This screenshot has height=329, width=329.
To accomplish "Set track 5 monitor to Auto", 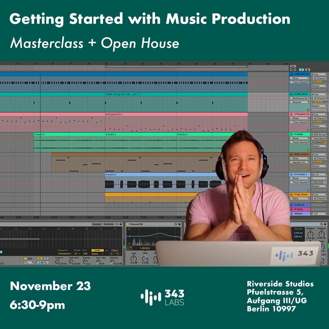I will coord(319,162).
